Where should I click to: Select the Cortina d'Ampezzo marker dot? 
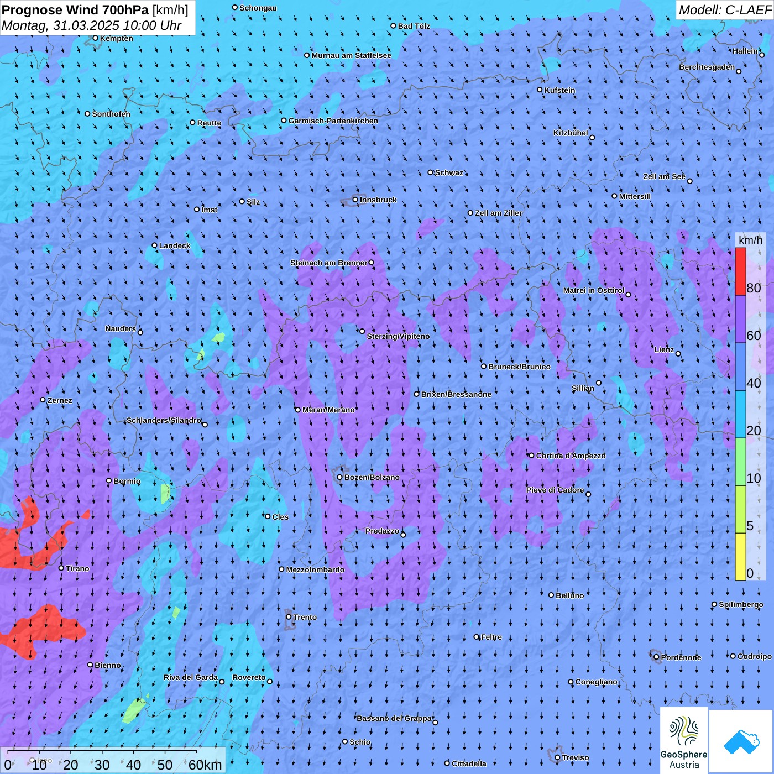tap(531, 456)
